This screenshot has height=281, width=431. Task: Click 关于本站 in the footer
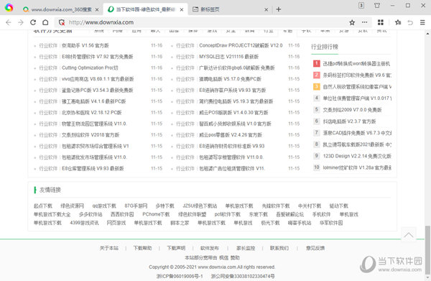(x=109, y=248)
